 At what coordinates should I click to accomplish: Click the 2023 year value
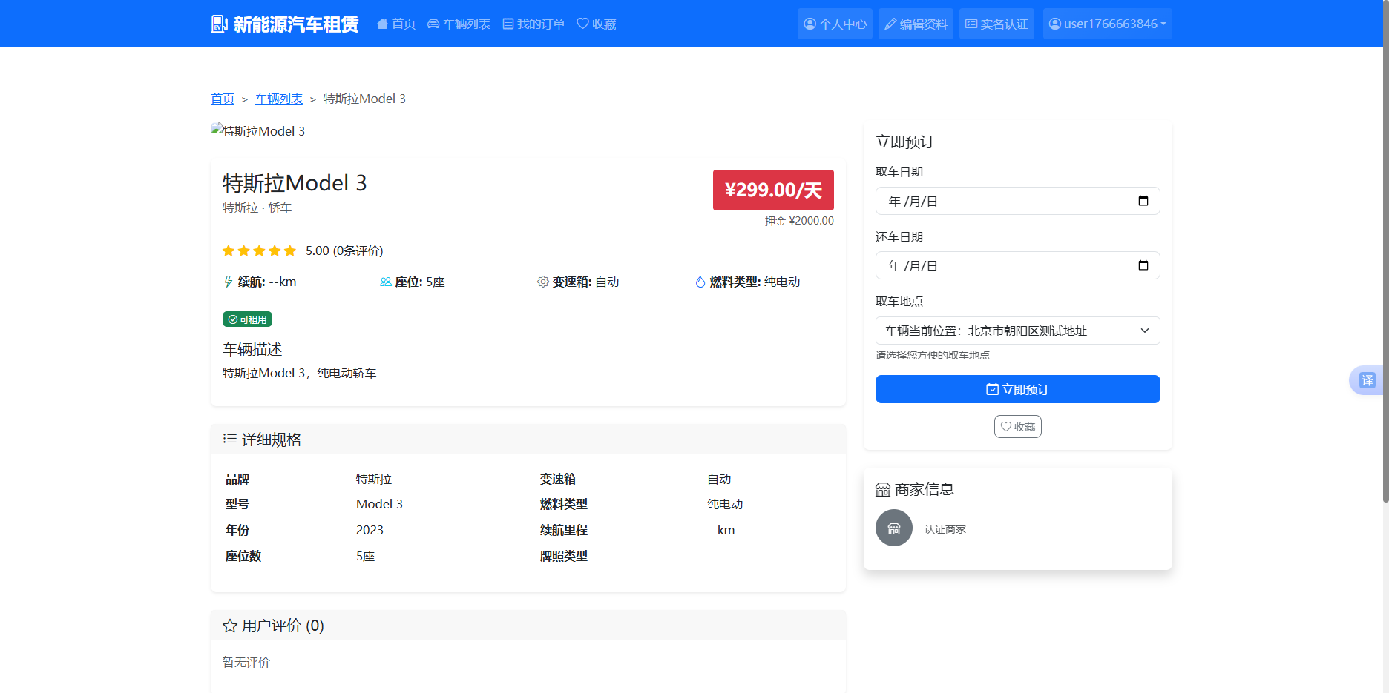click(370, 530)
